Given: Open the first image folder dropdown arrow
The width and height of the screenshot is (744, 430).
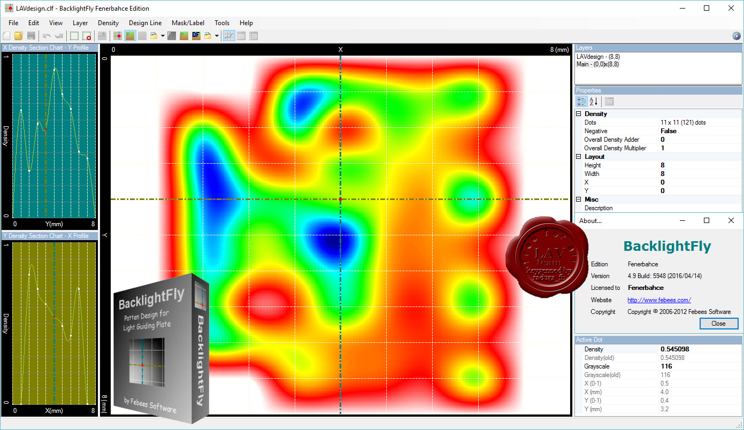Looking at the screenshot, I should (x=163, y=36).
